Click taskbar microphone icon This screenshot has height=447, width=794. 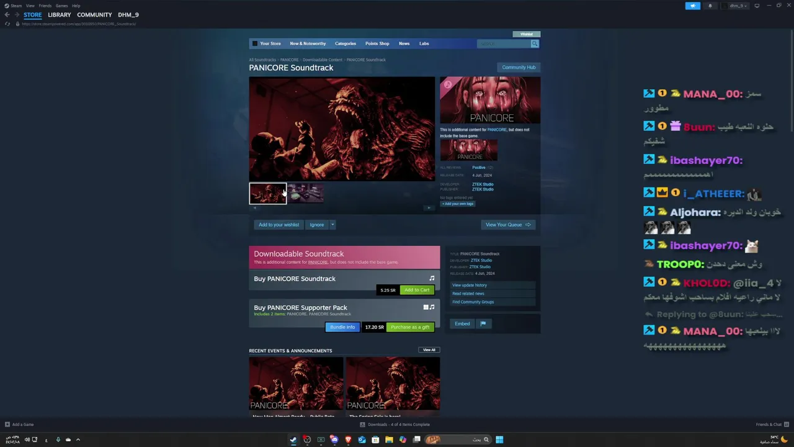[x=58, y=440]
